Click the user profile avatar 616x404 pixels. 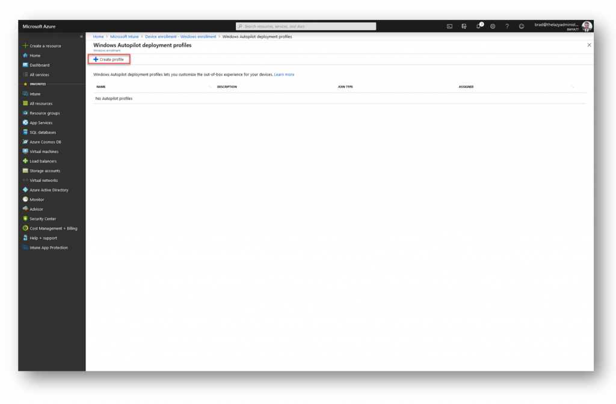[x=587, y=26]
